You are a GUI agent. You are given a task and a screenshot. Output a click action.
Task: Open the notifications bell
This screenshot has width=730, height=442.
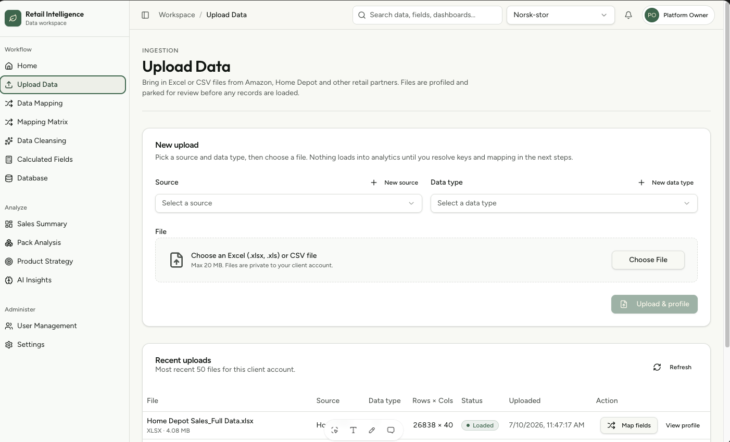tap(628, 15)
